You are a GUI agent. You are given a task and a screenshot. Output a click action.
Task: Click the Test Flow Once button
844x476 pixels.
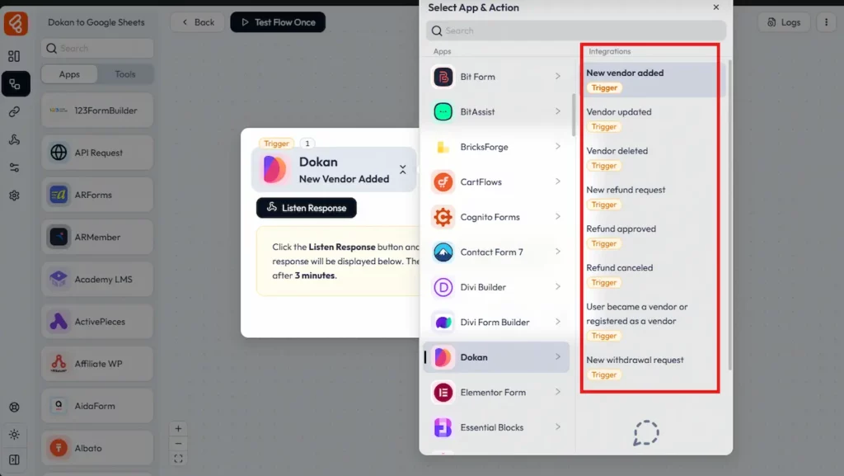pyautogui.click(x=278, y=22)
